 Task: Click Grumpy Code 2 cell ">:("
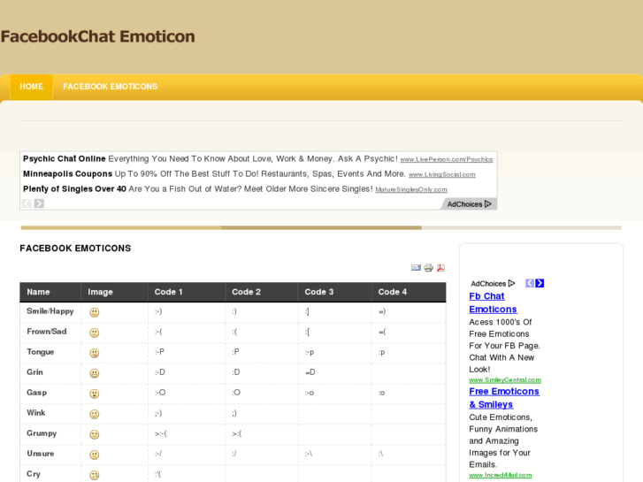click(x=237, y=433)
